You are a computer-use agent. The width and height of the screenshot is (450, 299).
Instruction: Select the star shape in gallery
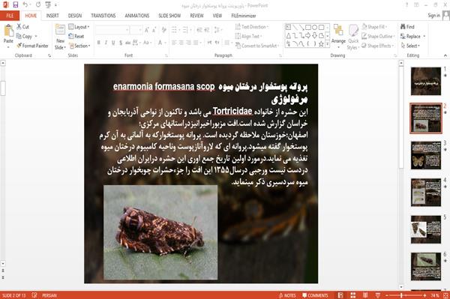(x=321, y=44)
